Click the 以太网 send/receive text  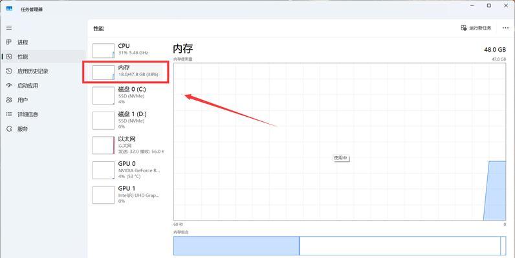(140, 152)
